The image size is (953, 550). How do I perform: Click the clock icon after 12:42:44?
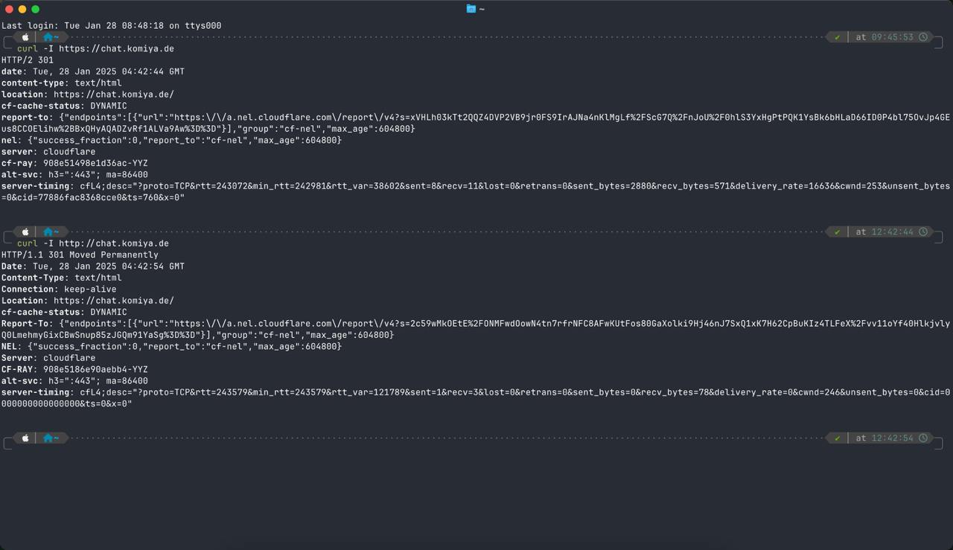pyautogui.click(x=923, y=232)
